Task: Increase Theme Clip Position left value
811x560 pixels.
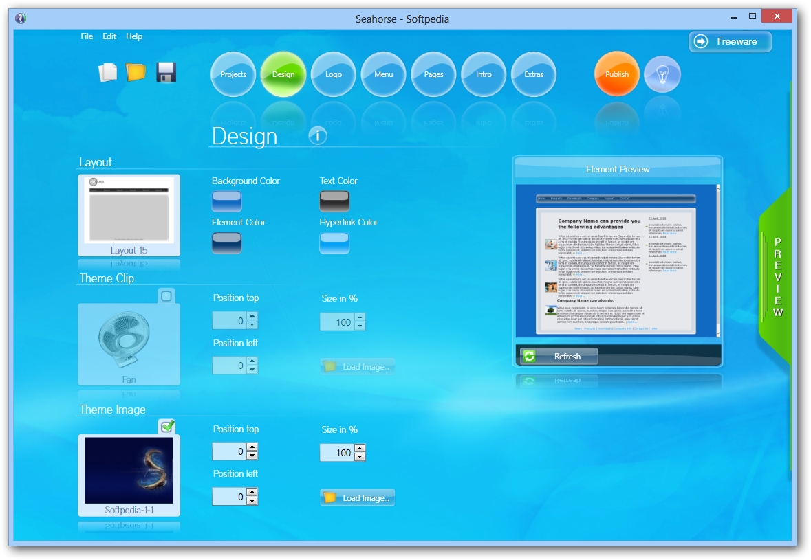Action: pyautogui.click(x=252, y=361)
